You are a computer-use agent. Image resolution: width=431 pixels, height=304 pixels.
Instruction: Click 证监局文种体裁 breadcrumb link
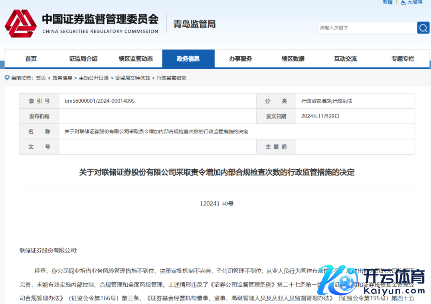(x=132, y=78)
